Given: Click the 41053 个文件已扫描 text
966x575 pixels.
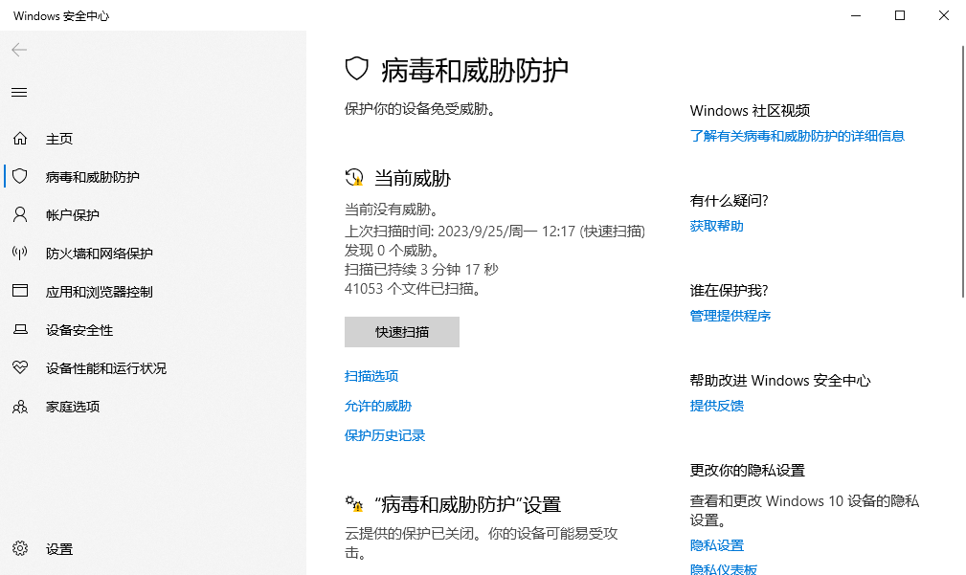Looking at the screenshot, I should (413, 289).
